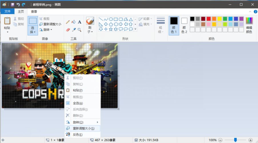
Task: Click the rectangular selection icon in ribbon
Action: (x=33, y=21)
